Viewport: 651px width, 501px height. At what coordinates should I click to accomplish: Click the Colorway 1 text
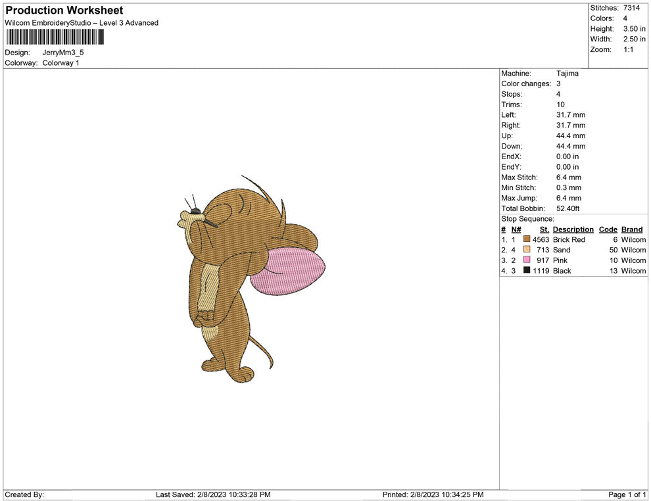[x=60, y=63]
